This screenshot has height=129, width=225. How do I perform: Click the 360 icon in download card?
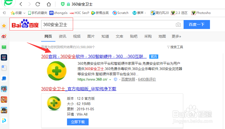54,103
